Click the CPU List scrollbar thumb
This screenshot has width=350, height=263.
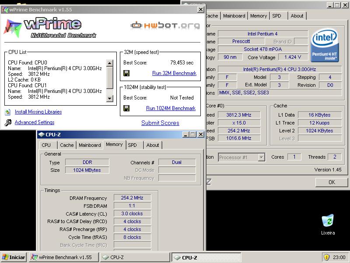pos(110,78)
